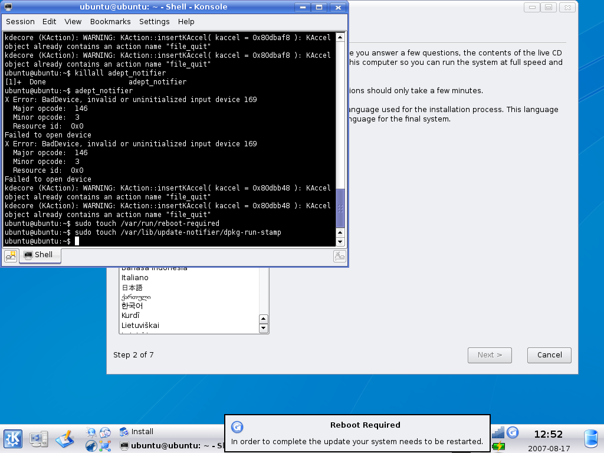The width and height of the screenshot is (604, 453).
Task: Click the Step 2 of 7 label
Action: point(133,355)
